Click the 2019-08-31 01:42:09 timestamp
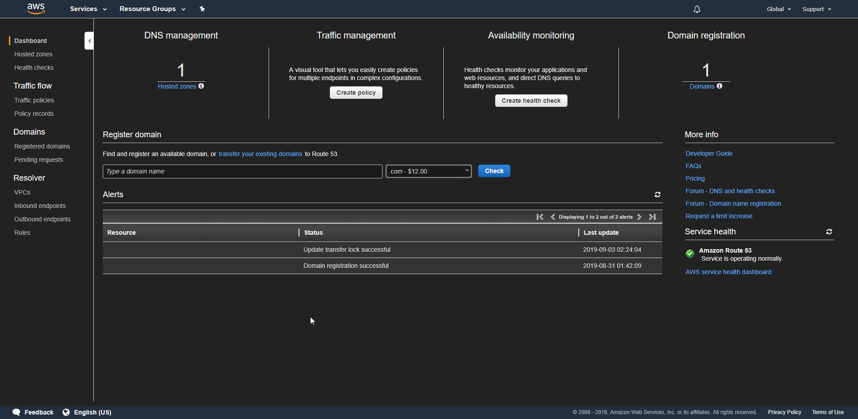Viewport: 858px width, 419px height. [612, 266]
